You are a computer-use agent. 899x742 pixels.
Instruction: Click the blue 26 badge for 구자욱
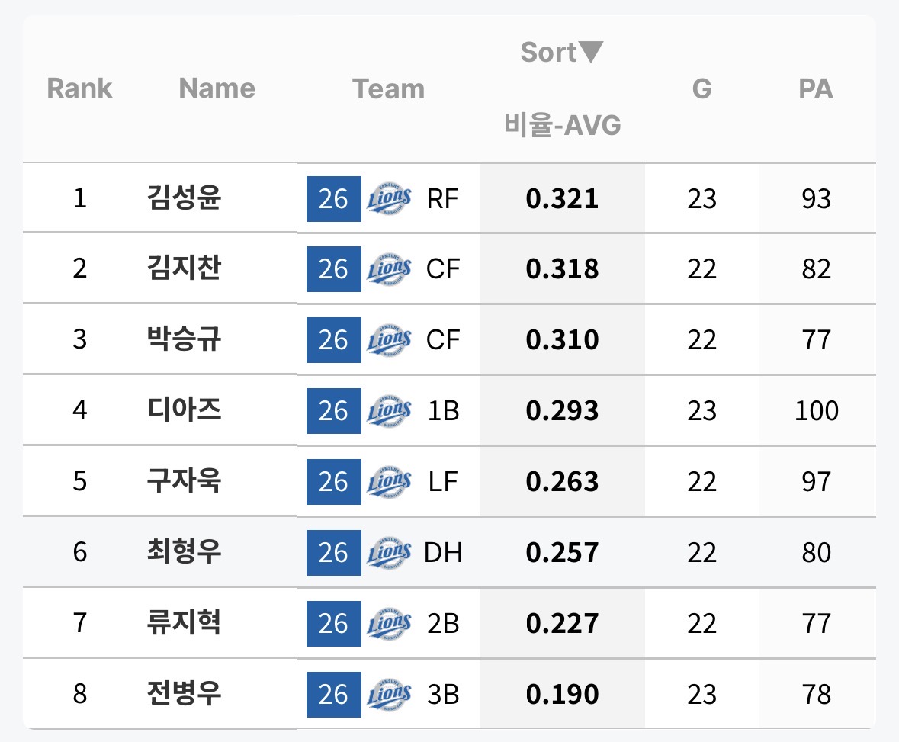point(334,482)
